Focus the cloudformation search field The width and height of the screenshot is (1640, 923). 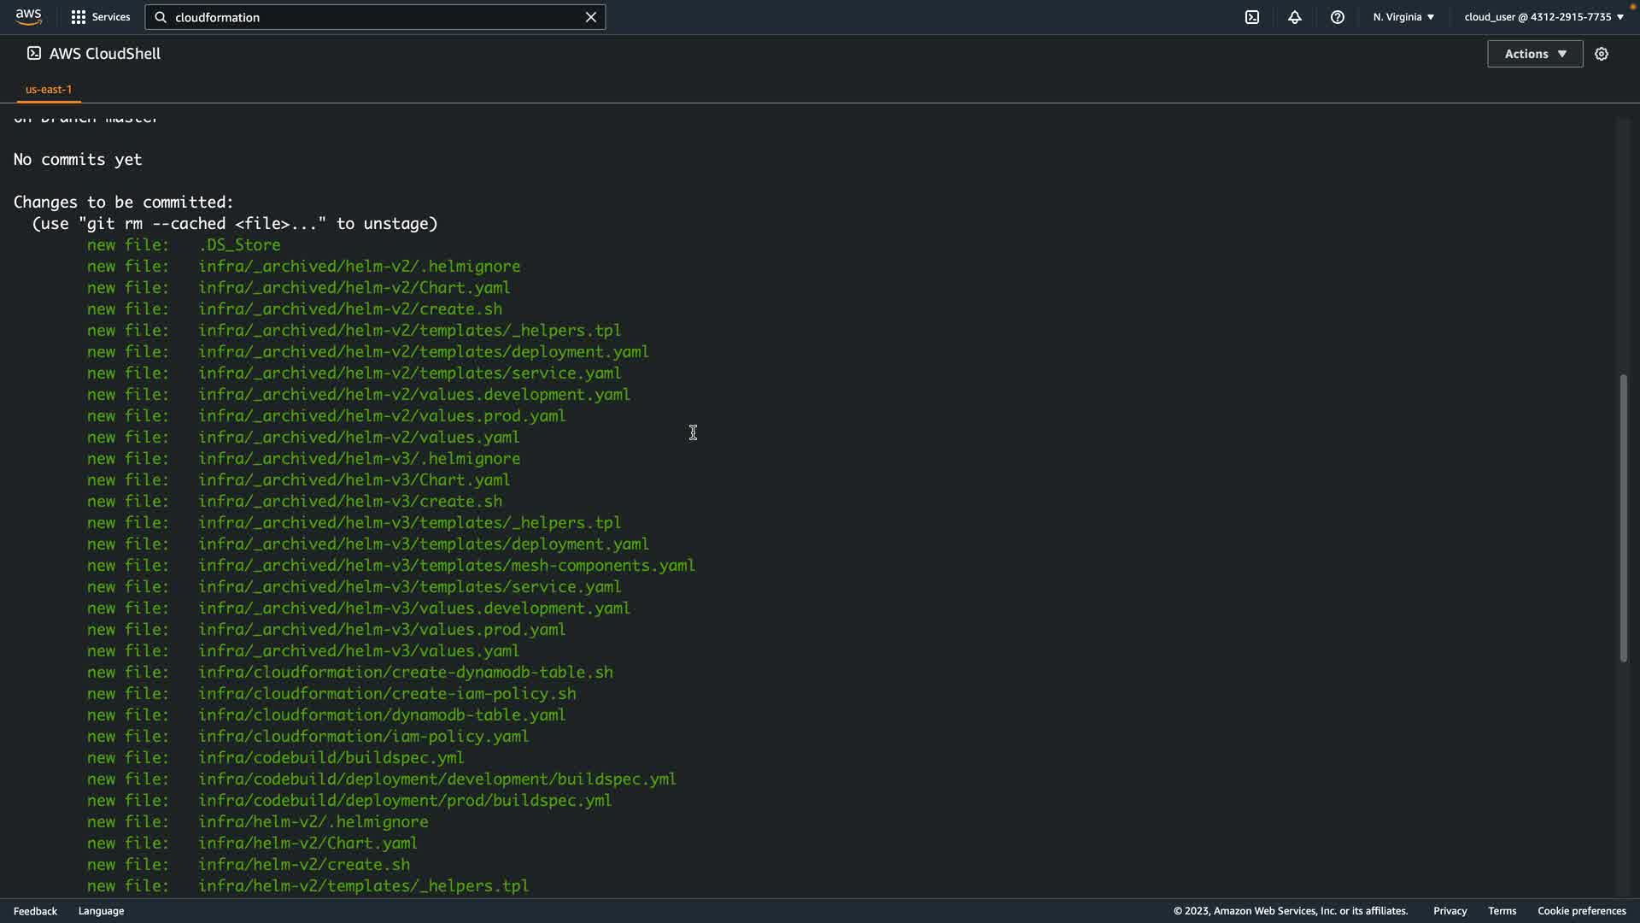(376, 17)
